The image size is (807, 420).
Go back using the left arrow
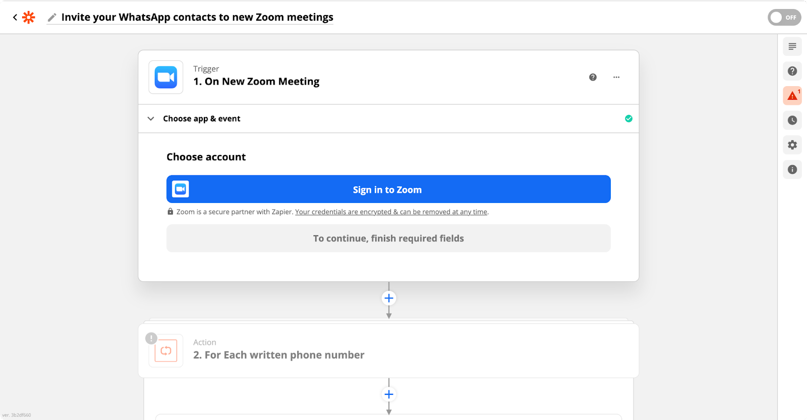click(15, 17)
